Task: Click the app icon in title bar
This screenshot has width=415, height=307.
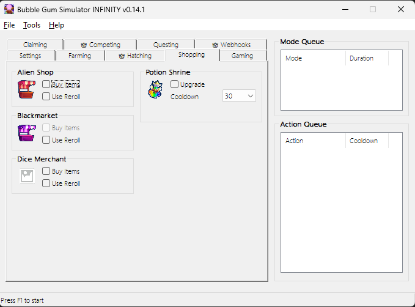Action: 9,10
